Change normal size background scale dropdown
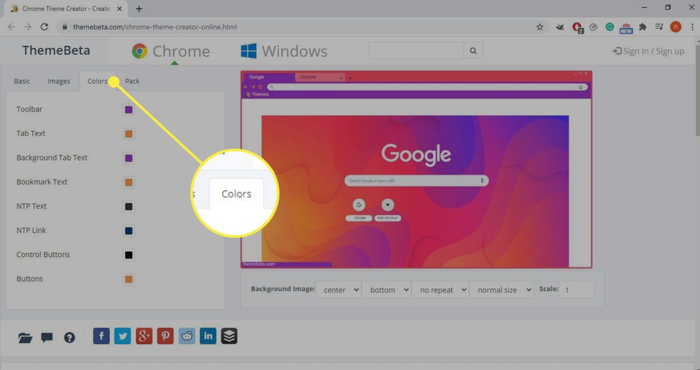The image size is (700, 370). (503, 290)
